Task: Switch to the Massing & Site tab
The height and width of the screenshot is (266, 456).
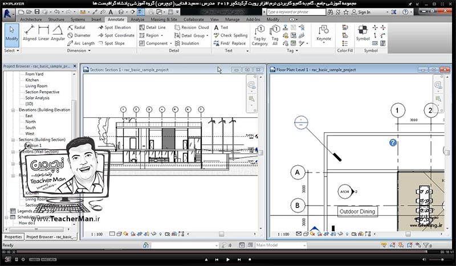Action: (164, 19)
